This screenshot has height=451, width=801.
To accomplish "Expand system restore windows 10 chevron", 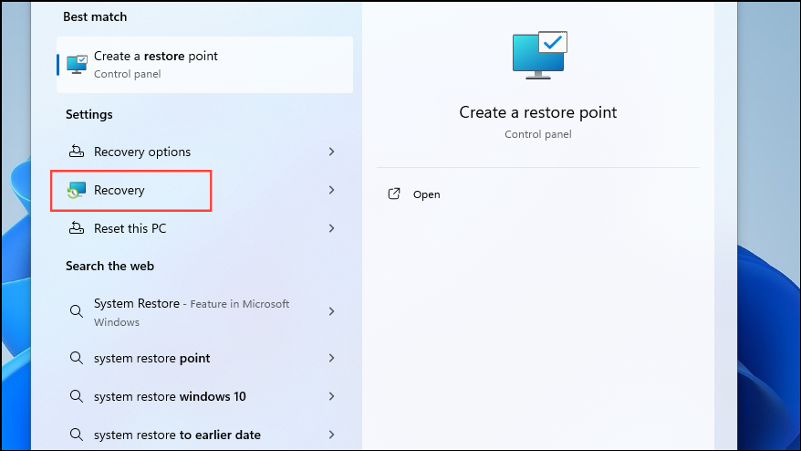I will pyautogui.click(x=331, y=396).
